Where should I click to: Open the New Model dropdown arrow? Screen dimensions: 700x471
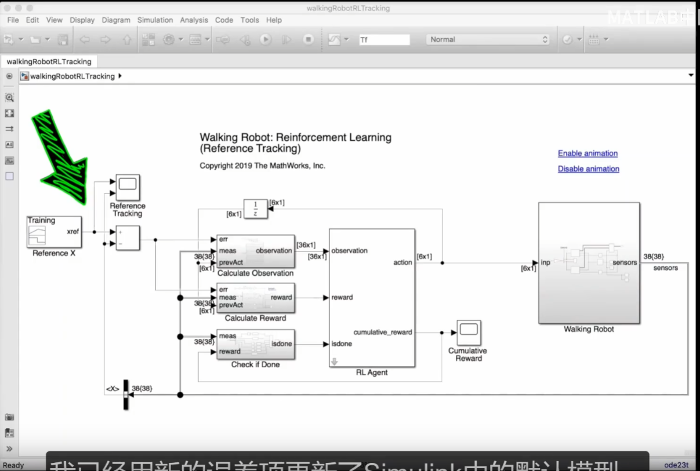[20, 39]
